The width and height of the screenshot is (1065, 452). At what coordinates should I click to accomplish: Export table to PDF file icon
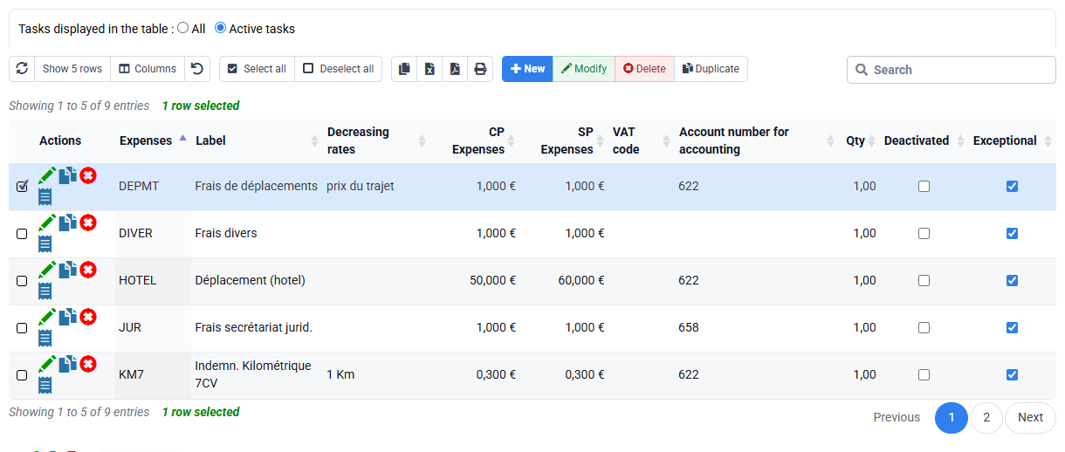455,69
